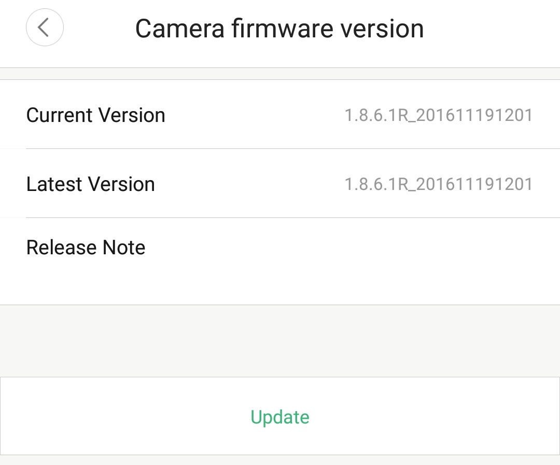Click blank middle of Latest Version row
This screenshot has width=560, height=465.
coord(249,184)
